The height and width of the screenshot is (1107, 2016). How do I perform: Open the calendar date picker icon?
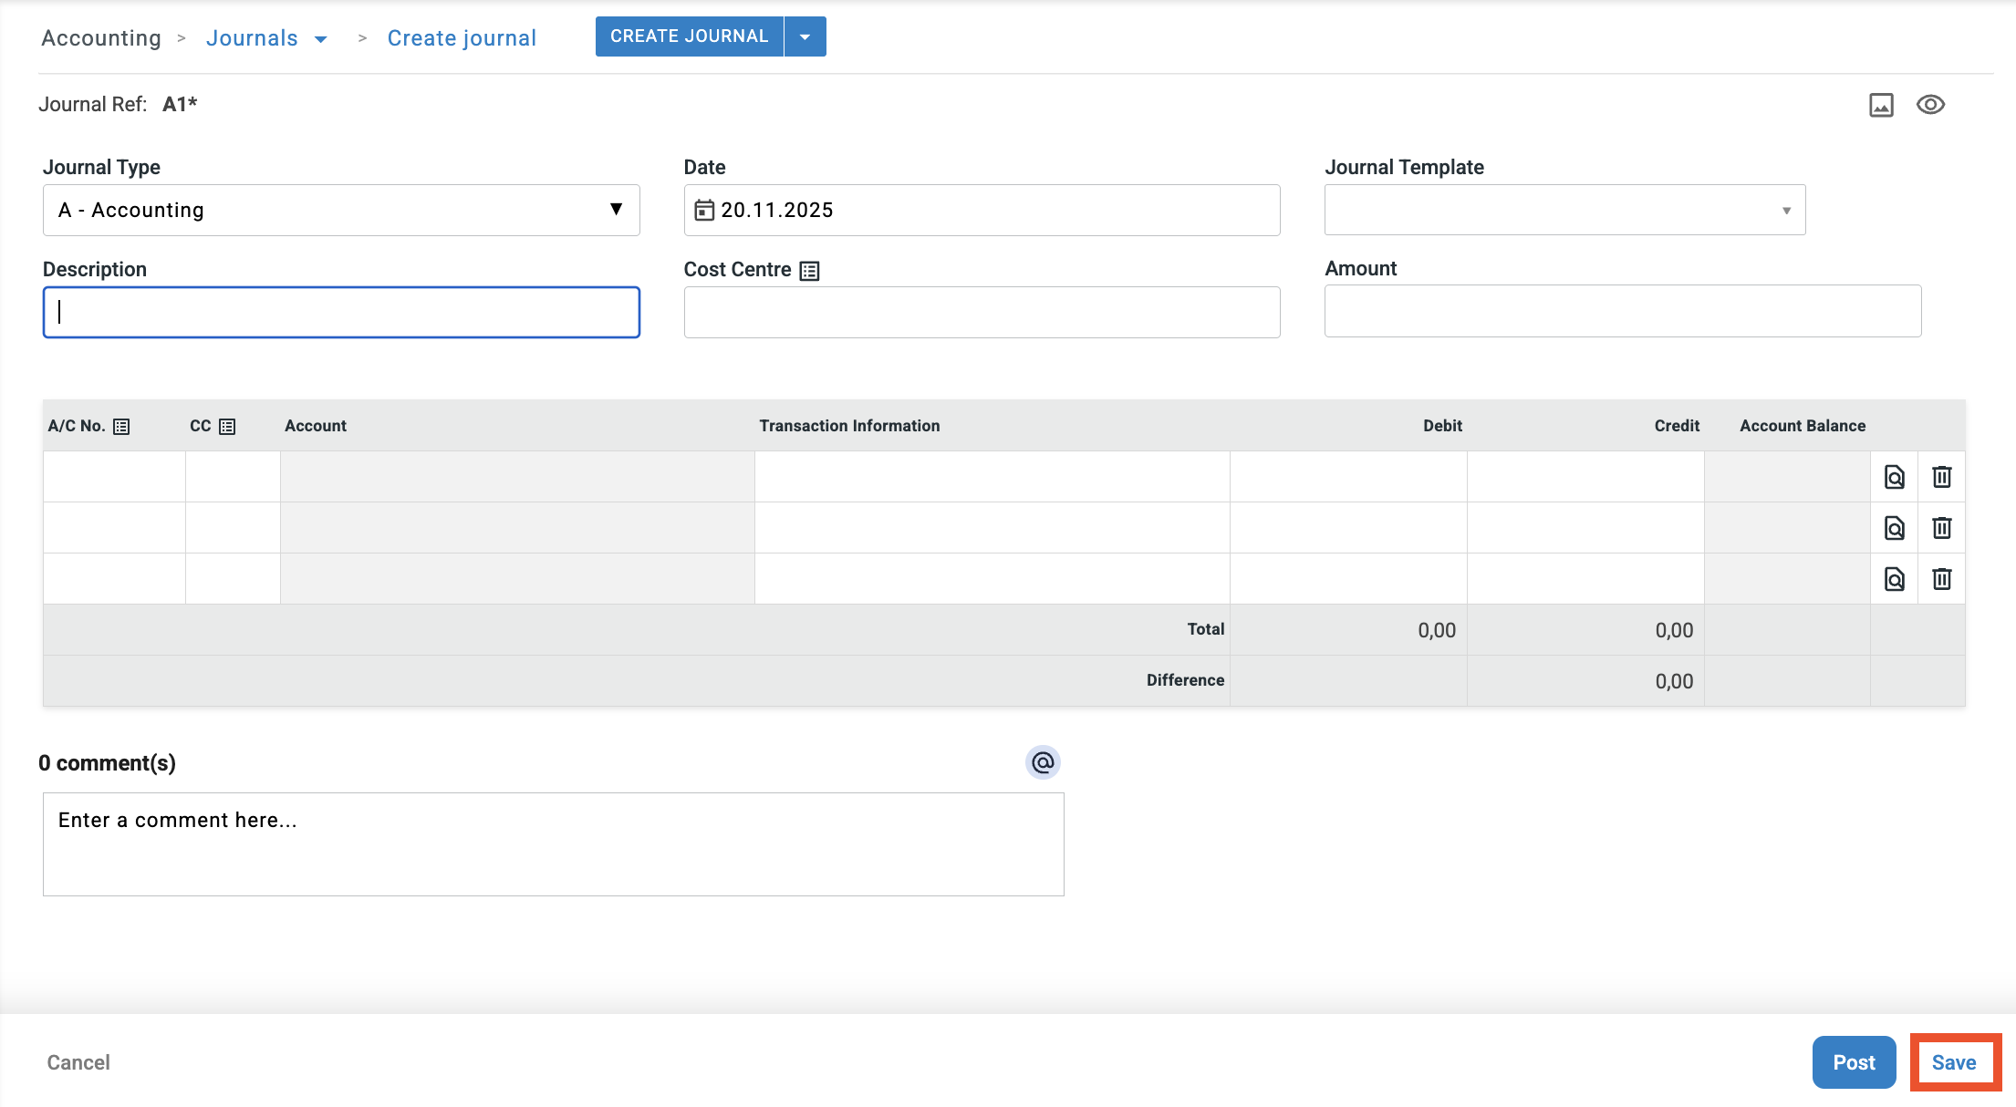pyautogui.click(x=704, y=211)
